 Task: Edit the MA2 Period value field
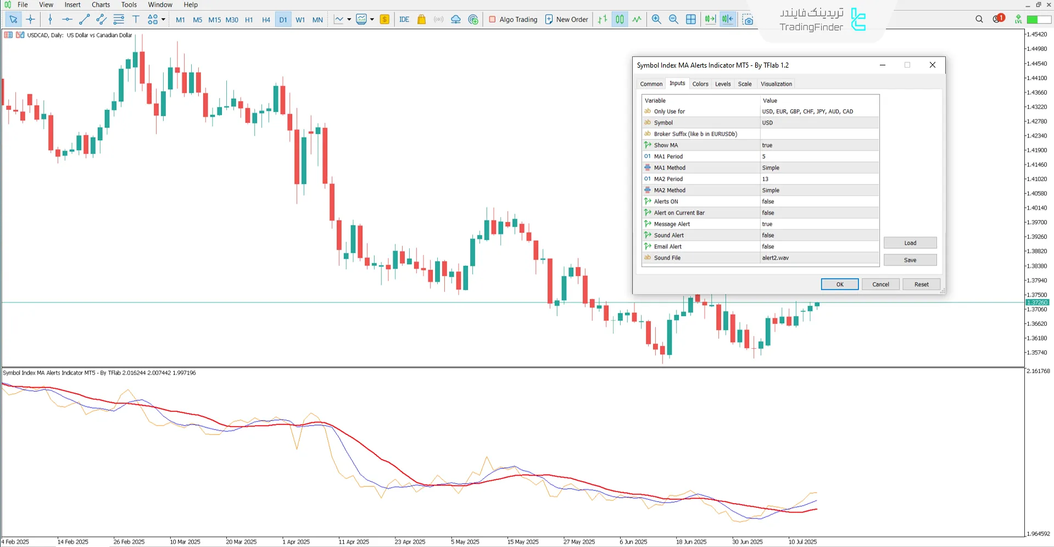point(818,179)
